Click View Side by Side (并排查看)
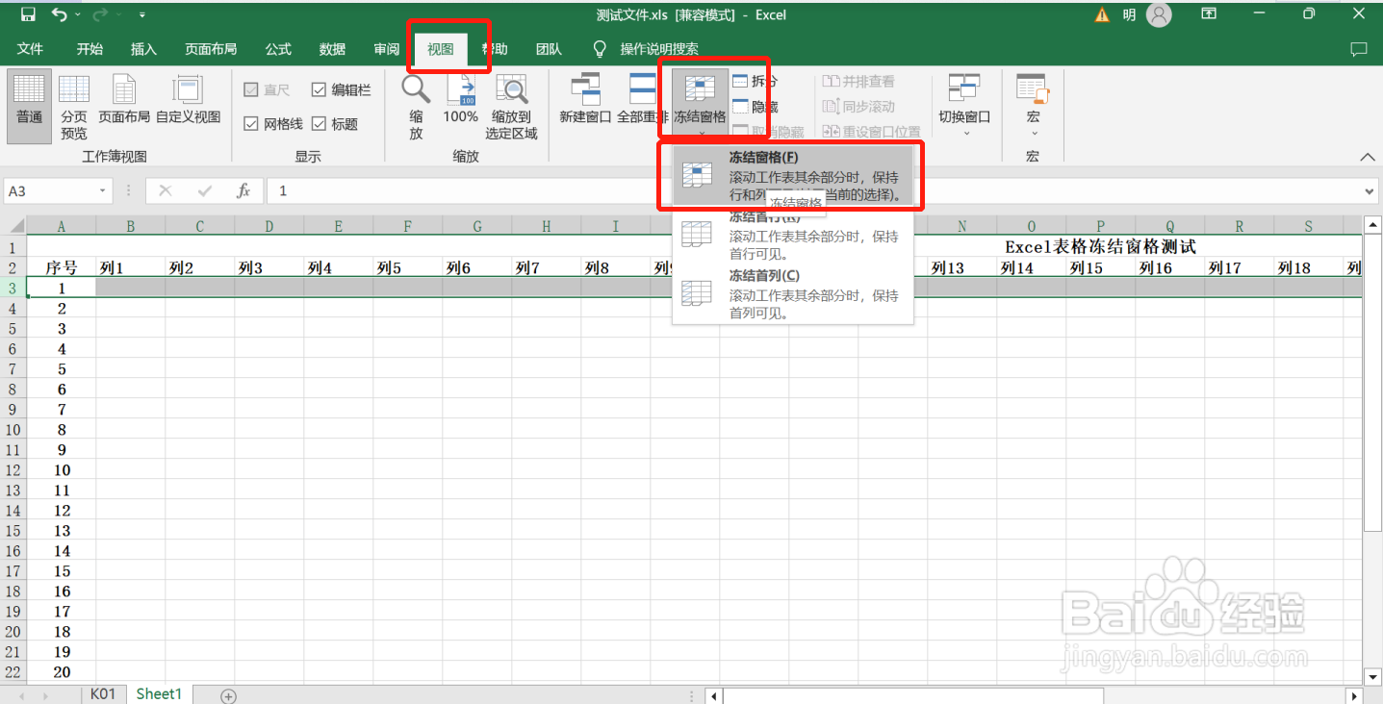Viewport: 1383px width, 704px height. 858,82
